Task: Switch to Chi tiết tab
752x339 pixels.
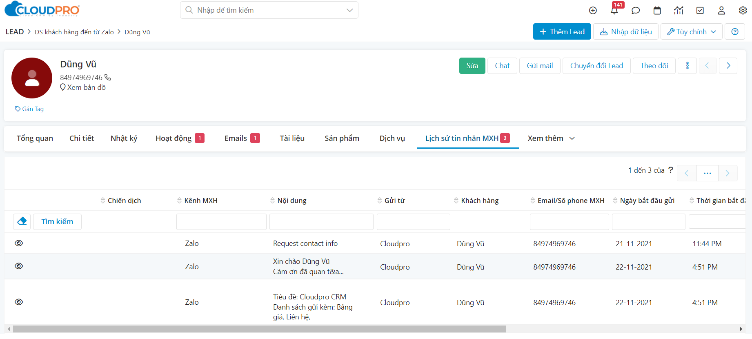Action: [82, 138]
